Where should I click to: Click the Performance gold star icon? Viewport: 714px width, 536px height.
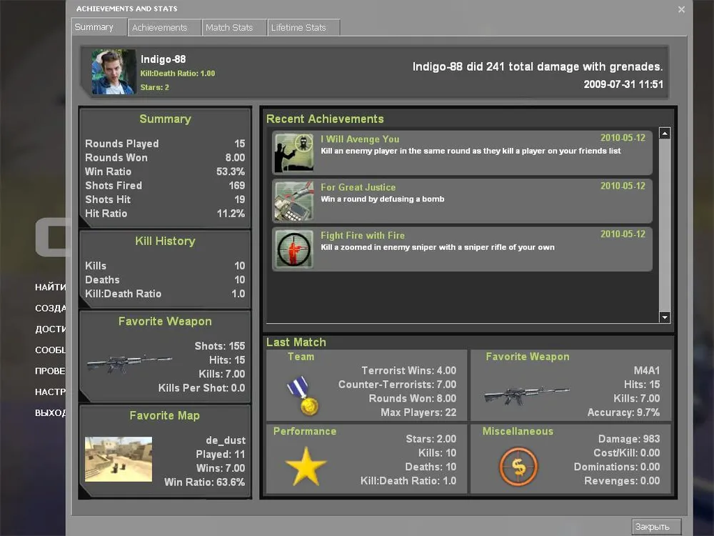tap(306, 466)
